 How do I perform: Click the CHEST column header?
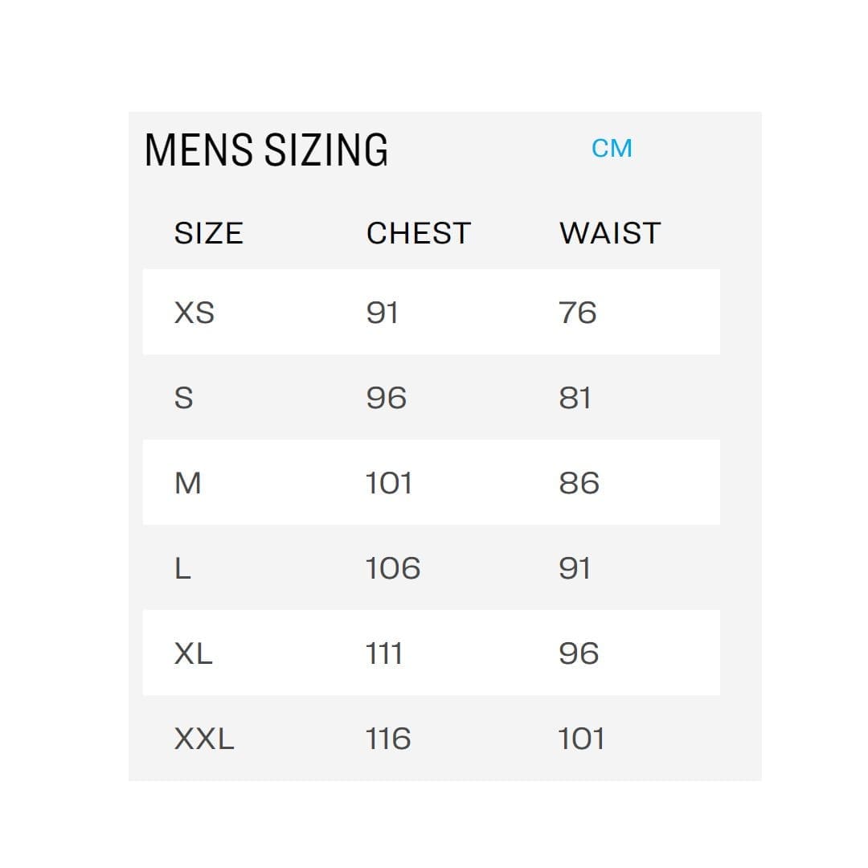point(418,234)
